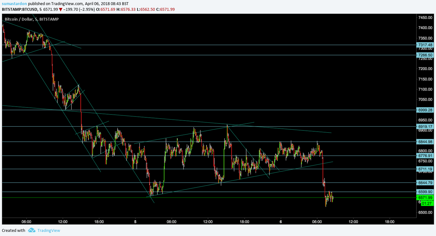Image resolution: width=436 pixels, height=236 pixels.
Task: Click the 7100.00 tick on the price axis
Action: pos(425,89)
